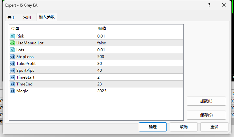
Task: Click the 保存(S) button
Action: point(206,115)
